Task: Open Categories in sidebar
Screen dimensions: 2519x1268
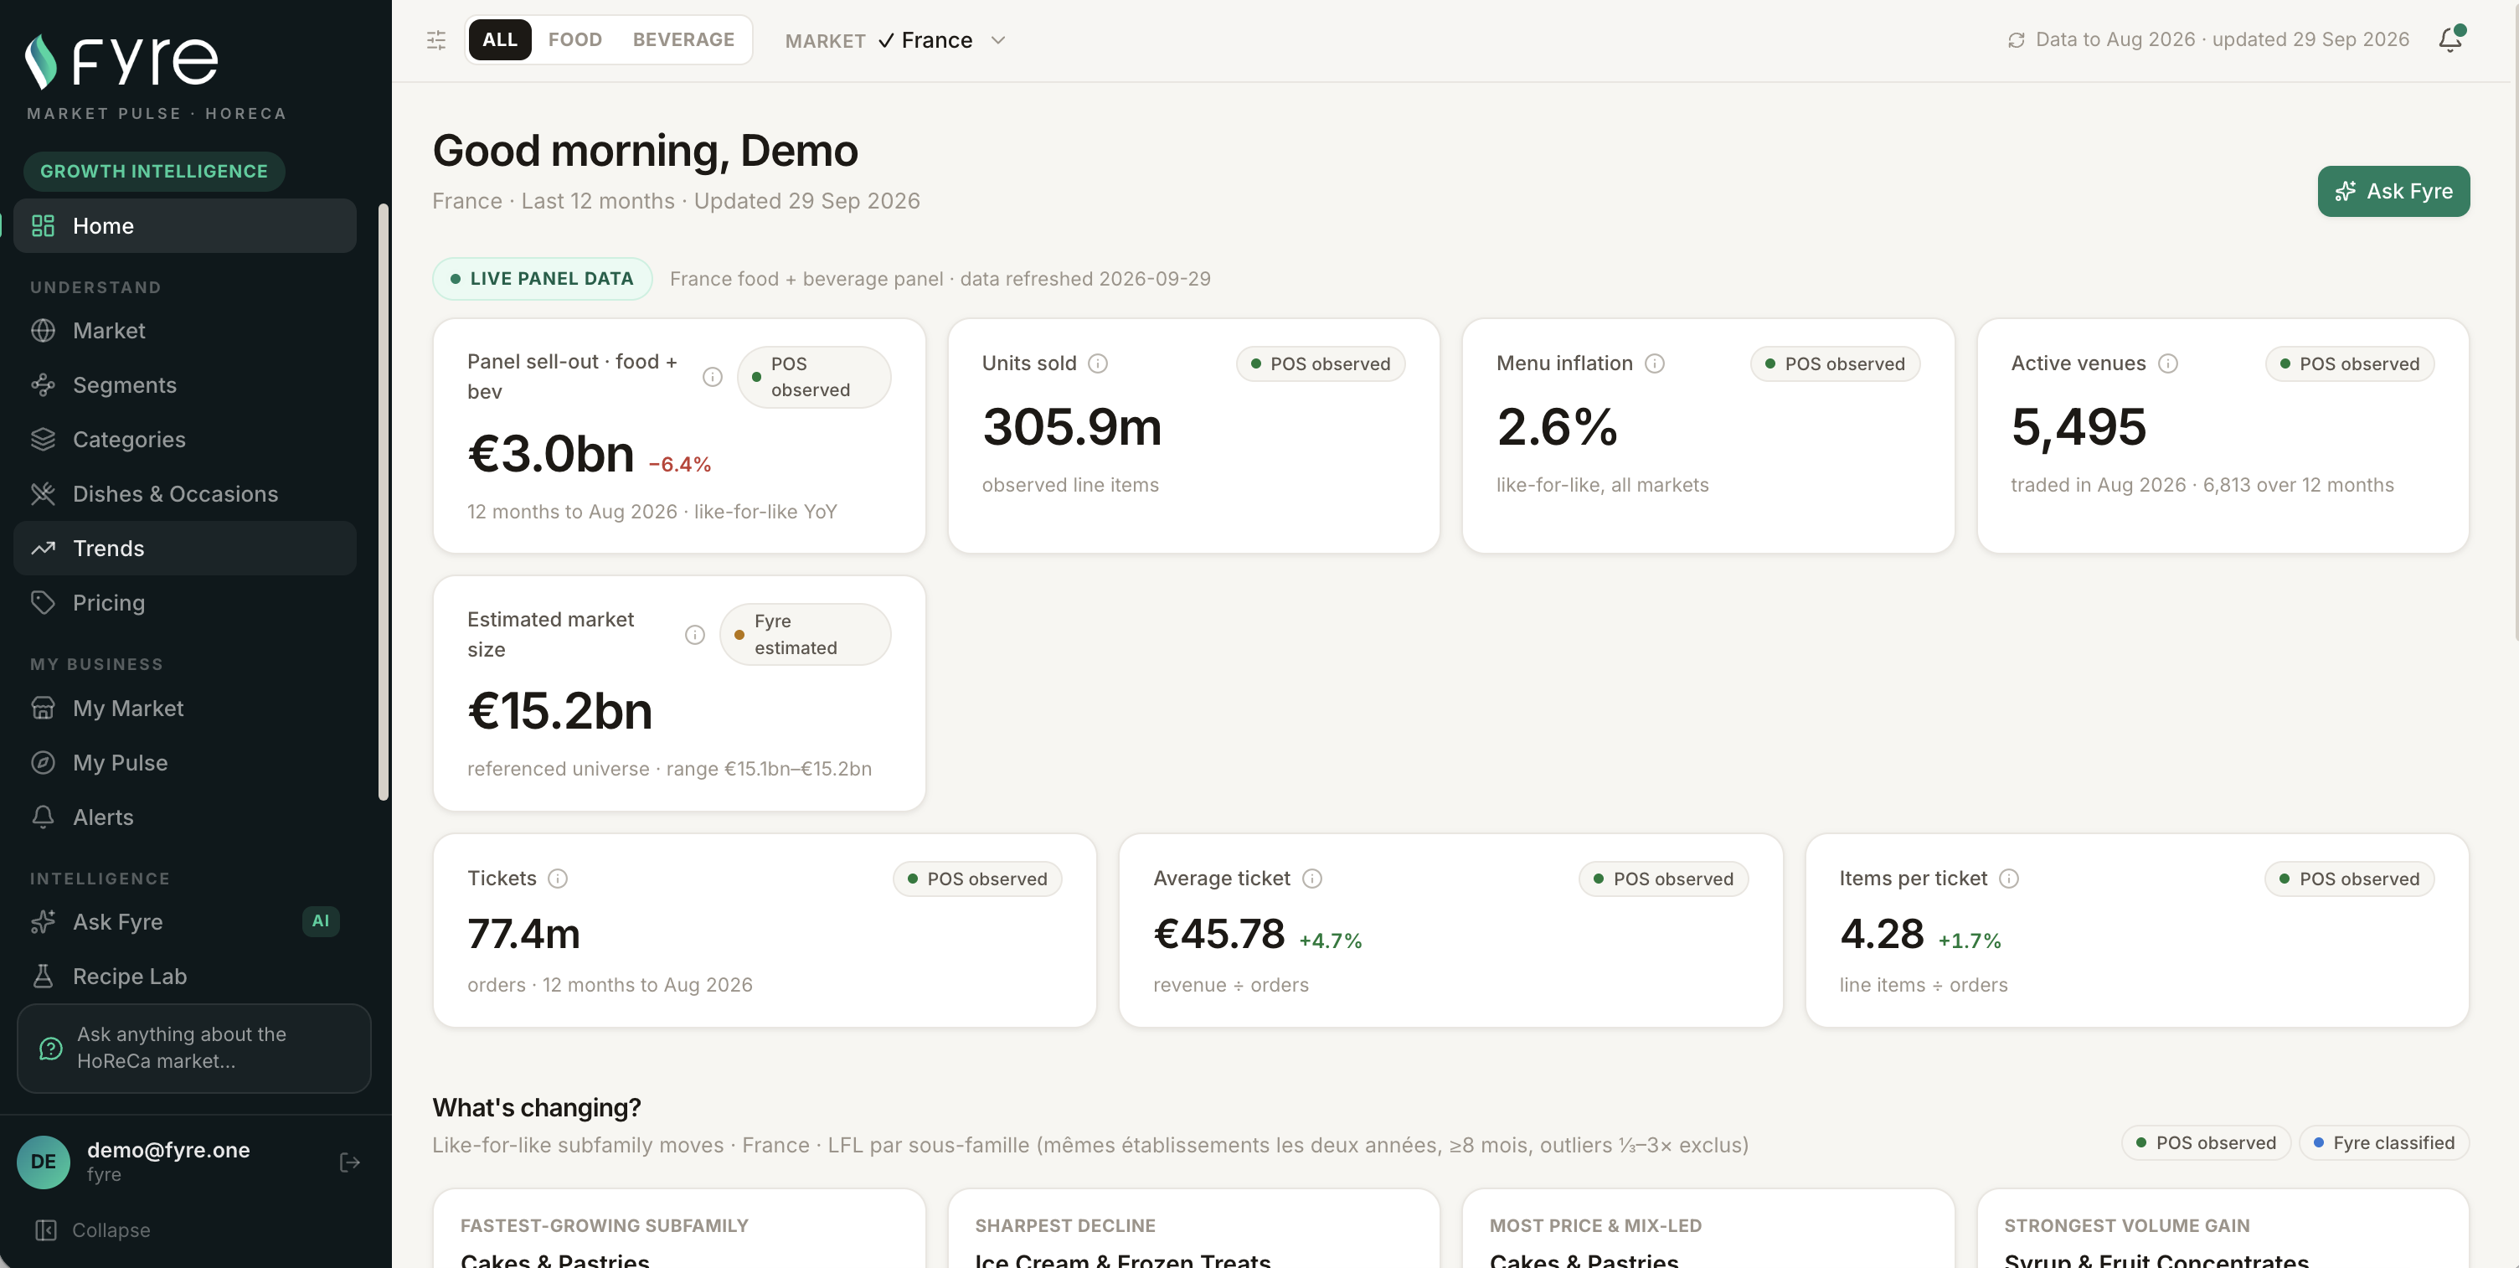Action: (x=185, y=439)
